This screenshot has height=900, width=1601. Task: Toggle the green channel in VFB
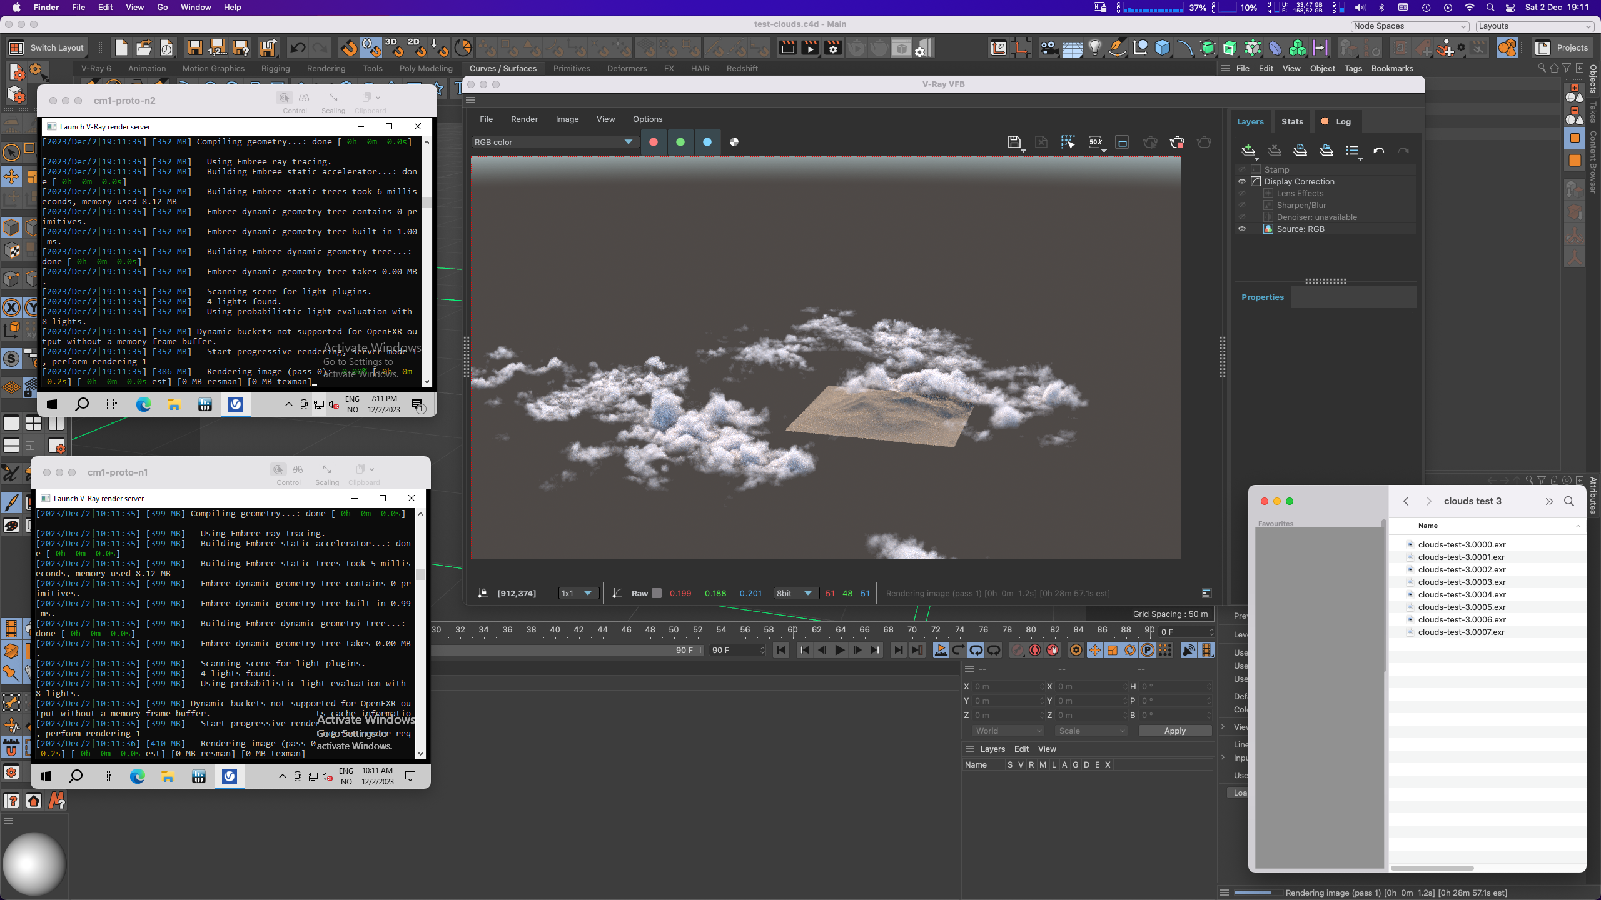680,142
